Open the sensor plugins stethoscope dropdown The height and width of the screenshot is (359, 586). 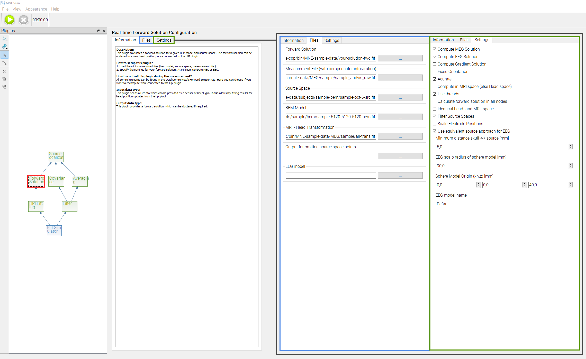click(5, 39)
